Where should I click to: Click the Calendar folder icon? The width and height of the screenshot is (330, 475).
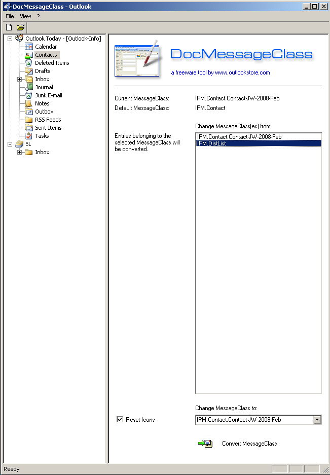point(29,46)
